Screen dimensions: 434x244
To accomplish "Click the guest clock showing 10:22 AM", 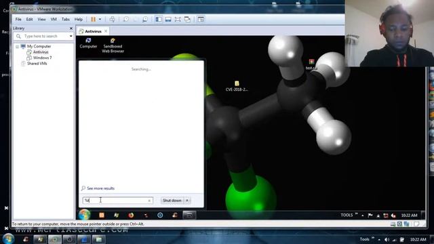I will (x=409, y=216).
